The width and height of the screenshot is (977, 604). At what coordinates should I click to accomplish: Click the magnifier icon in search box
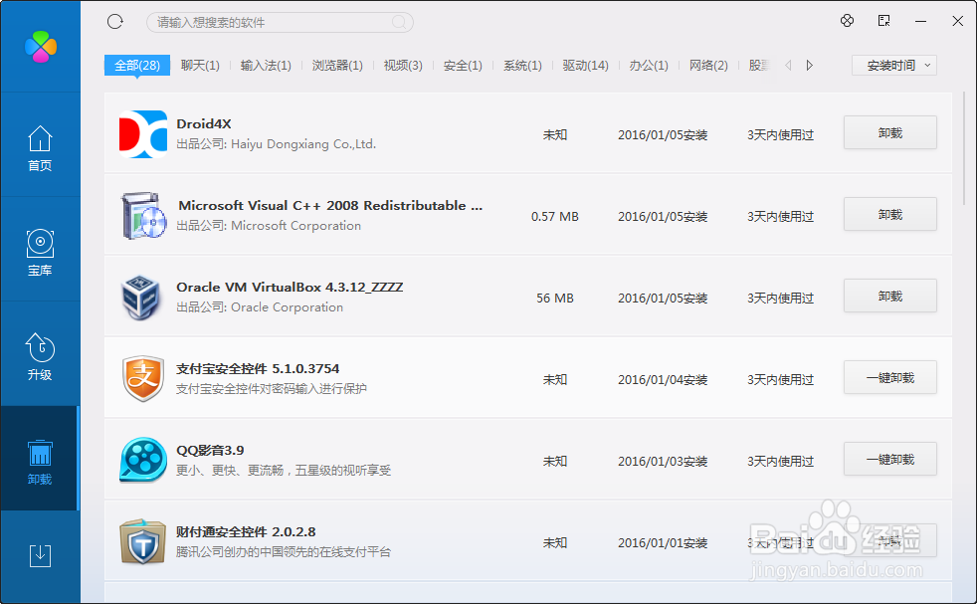399,23
